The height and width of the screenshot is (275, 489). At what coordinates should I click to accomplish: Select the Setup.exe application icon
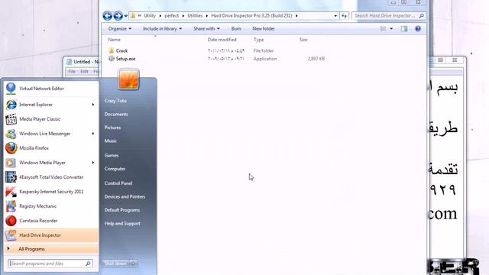[112, 59]
